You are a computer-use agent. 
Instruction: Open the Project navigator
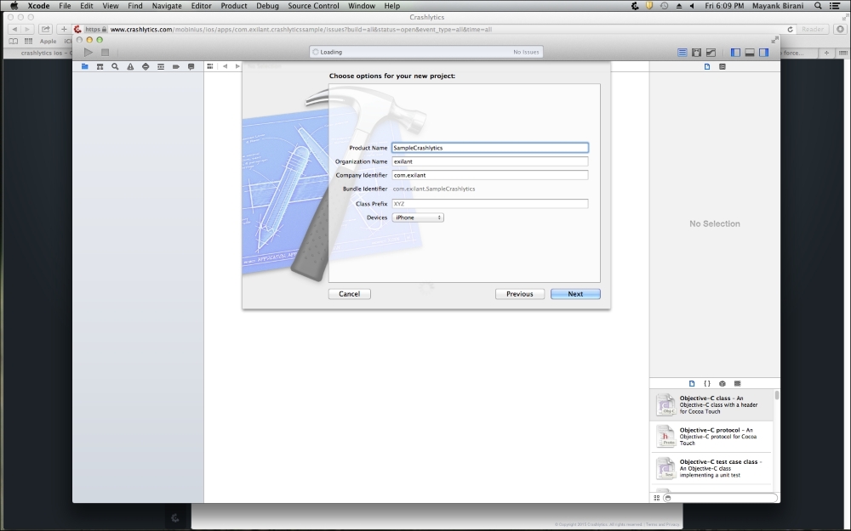84,65
